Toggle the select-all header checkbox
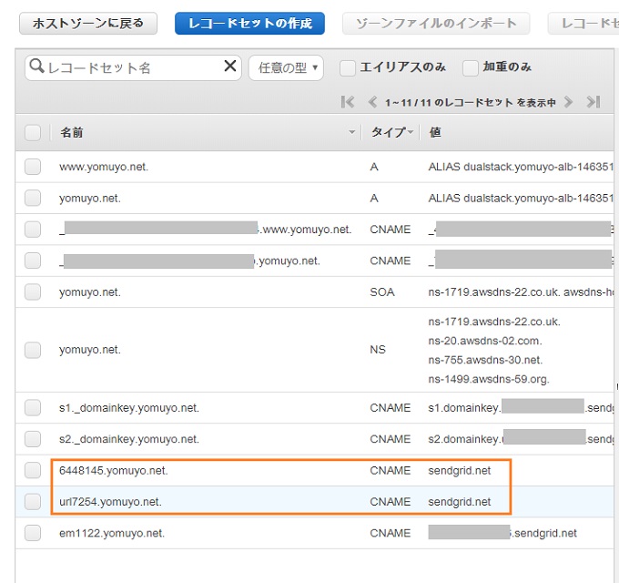This screenshot has width=619, height=583. coord(33,132)
